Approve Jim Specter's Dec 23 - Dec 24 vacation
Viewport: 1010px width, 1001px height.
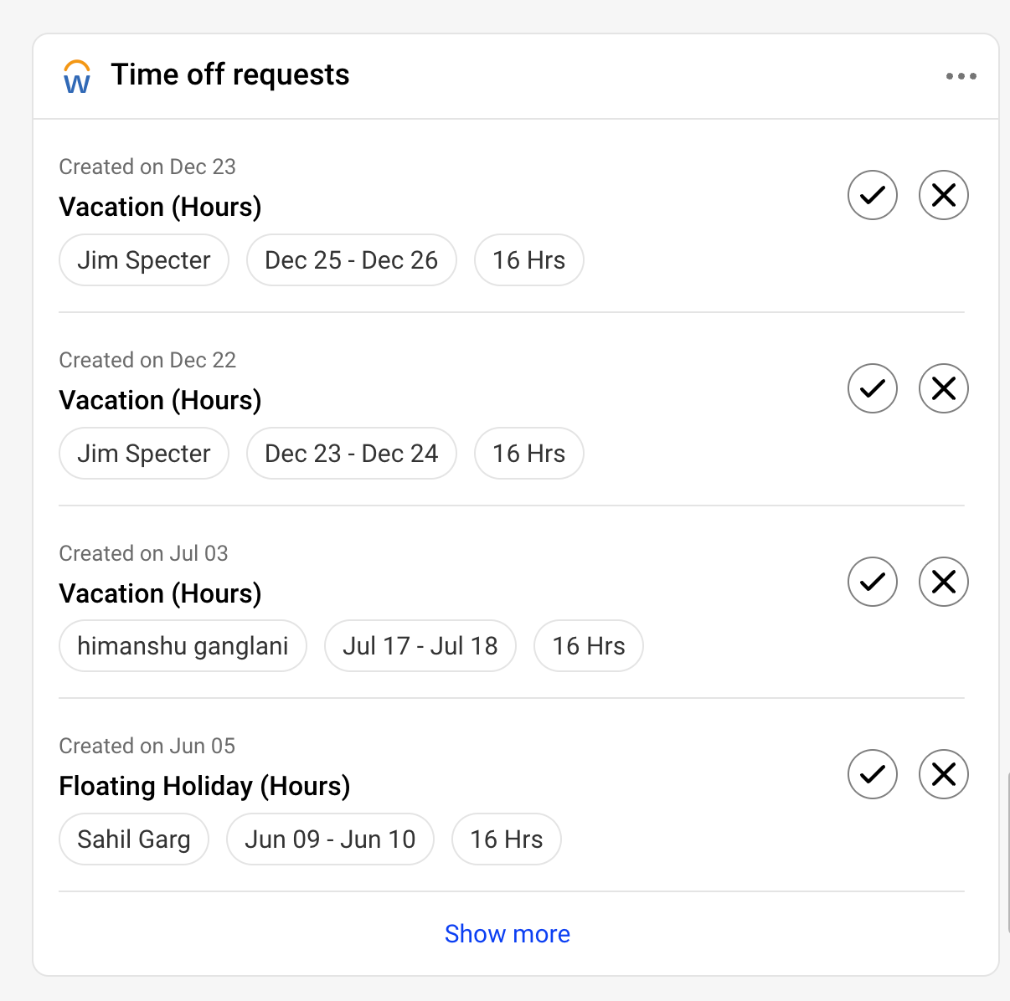coord(872,388)
